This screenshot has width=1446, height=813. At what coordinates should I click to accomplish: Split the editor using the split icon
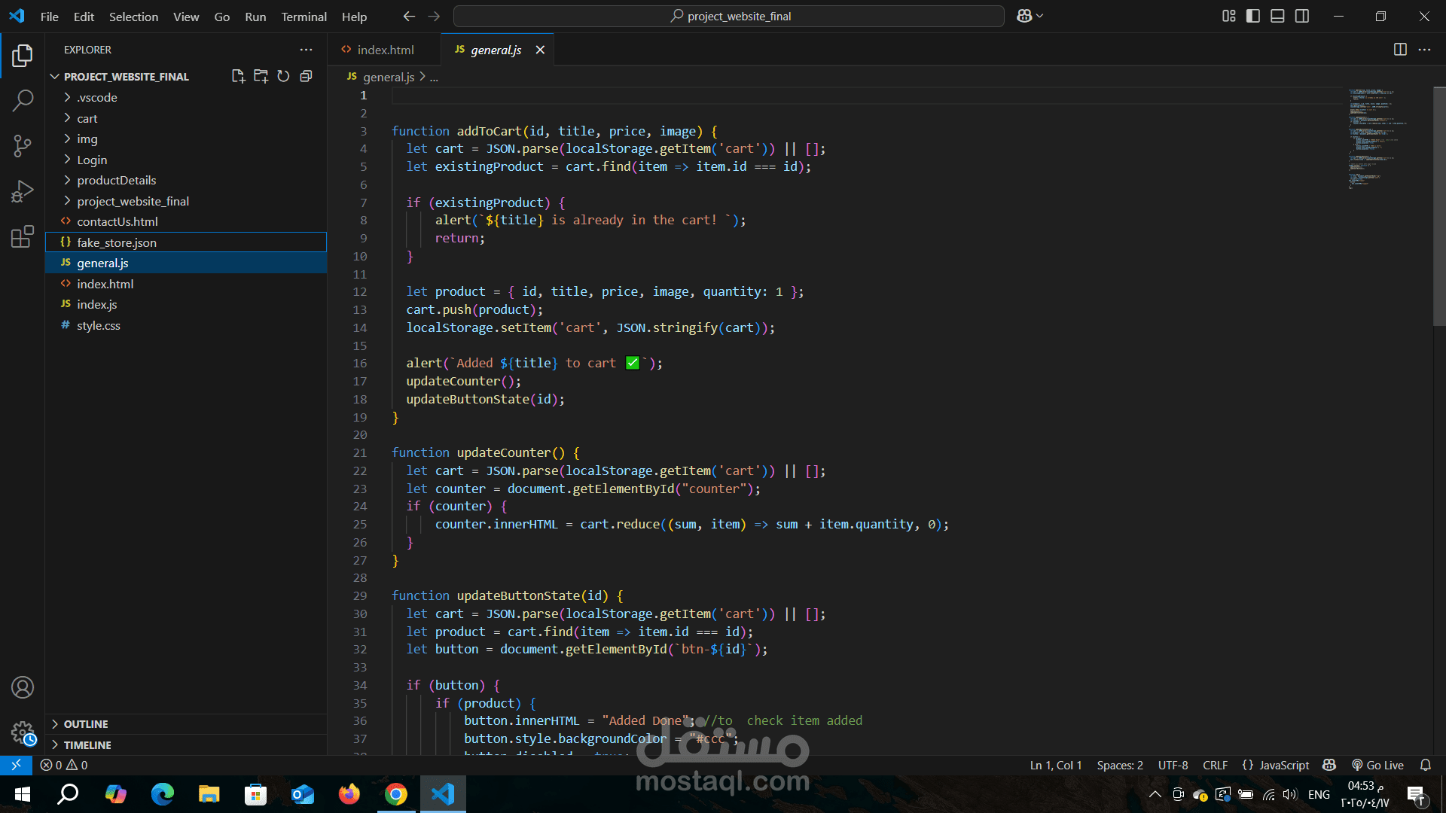click(x=1401, y=49)
